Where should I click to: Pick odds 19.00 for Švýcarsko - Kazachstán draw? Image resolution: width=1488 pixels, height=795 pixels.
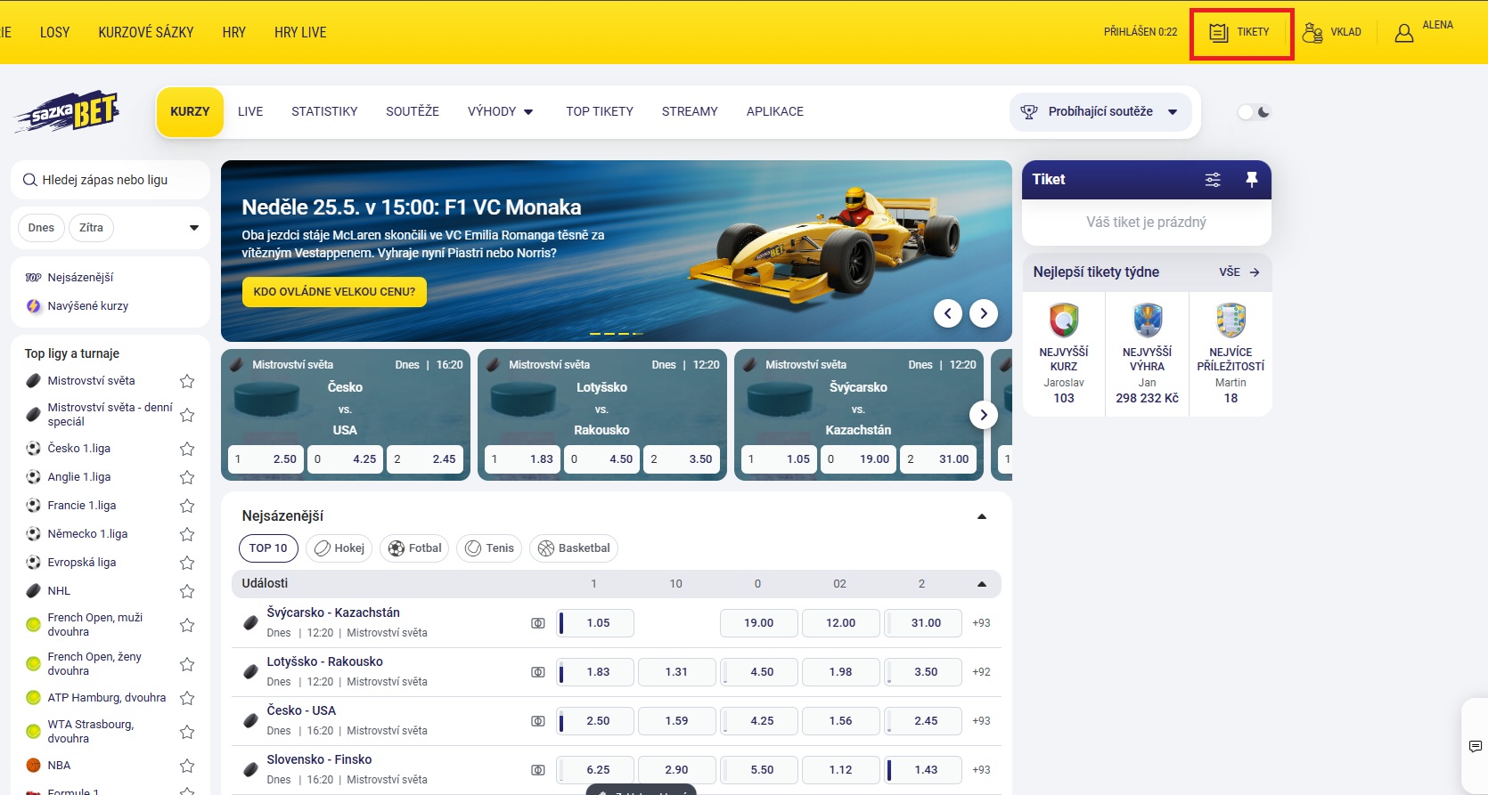pos(759,623)
